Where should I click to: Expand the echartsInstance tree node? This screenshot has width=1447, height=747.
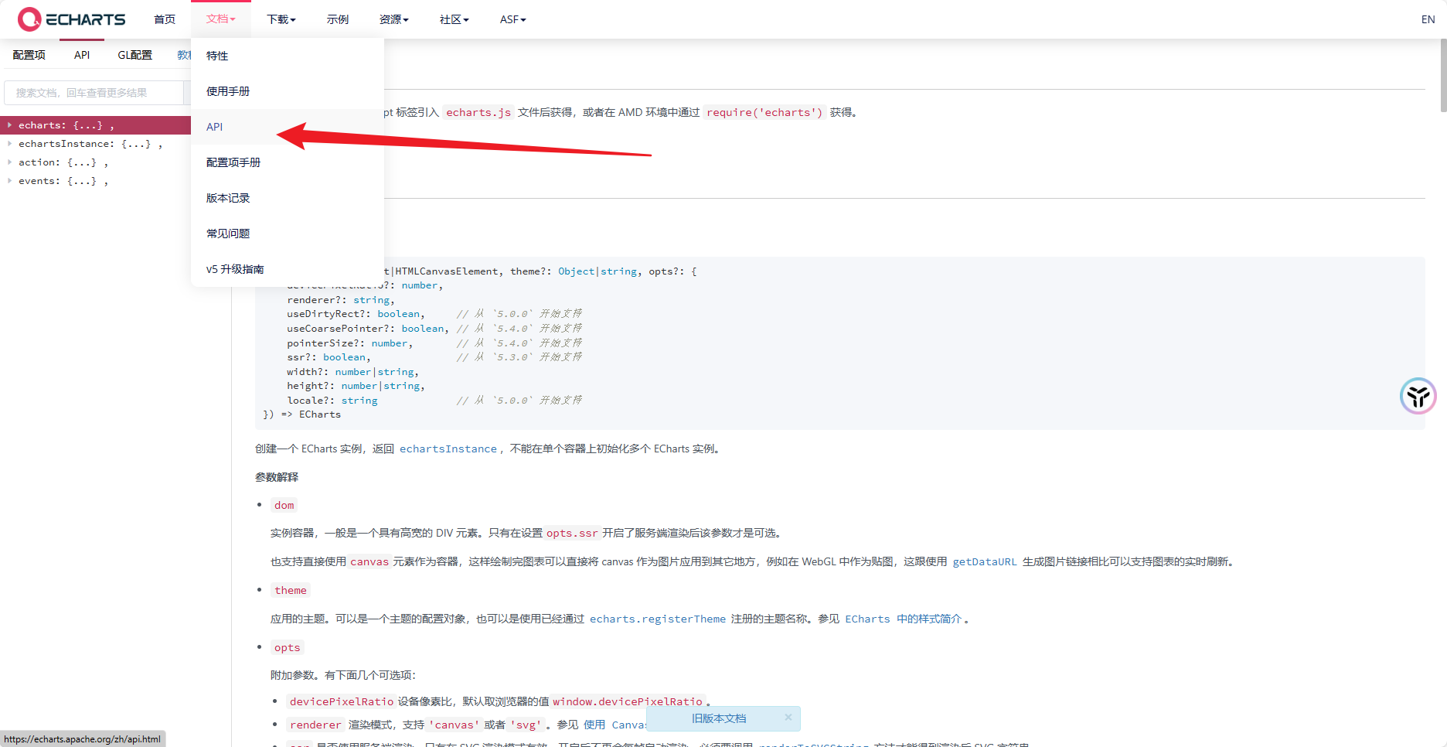click(9, 143)
